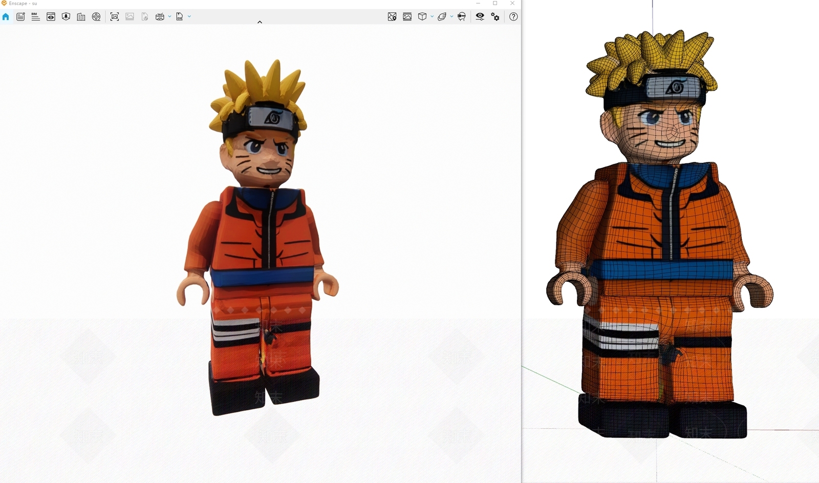Toggle the minimap map-pin icon

[392, 17]
